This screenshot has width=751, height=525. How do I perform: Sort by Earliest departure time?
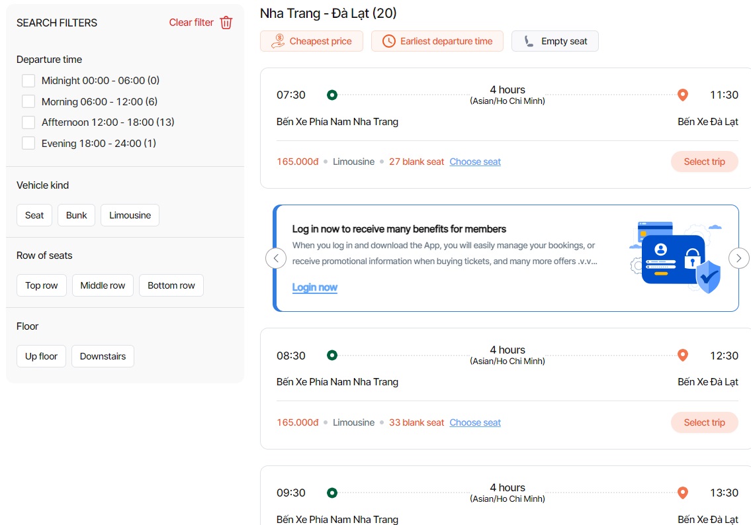[x=437, y=41]
